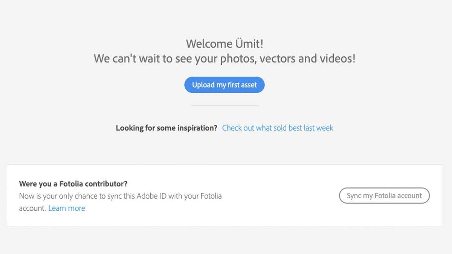452x254 pixels.
Task: Click the word "chance" in the Fotolia paragraph
Action: [x=80, y=196]
